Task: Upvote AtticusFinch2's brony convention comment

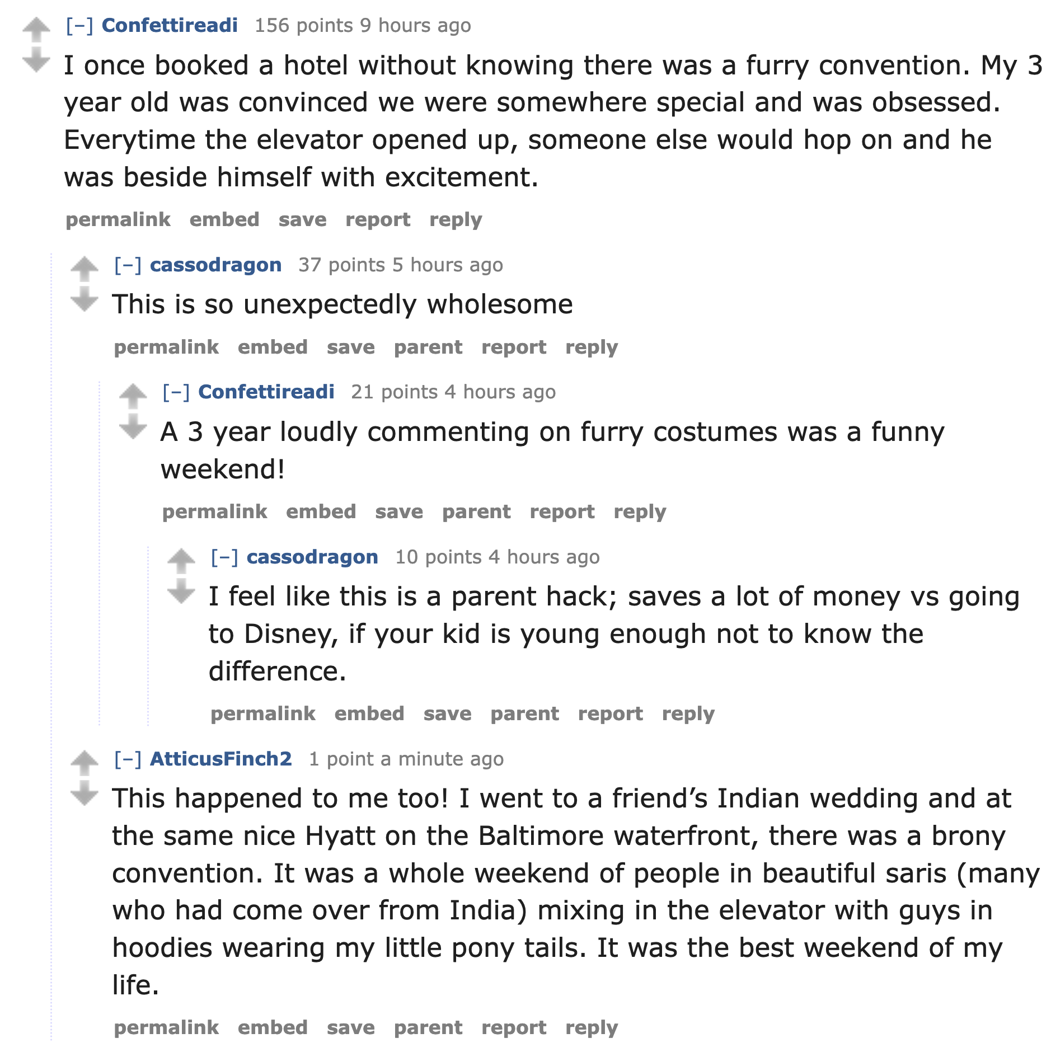Action: pyautogui.click(x=85, y=762)
